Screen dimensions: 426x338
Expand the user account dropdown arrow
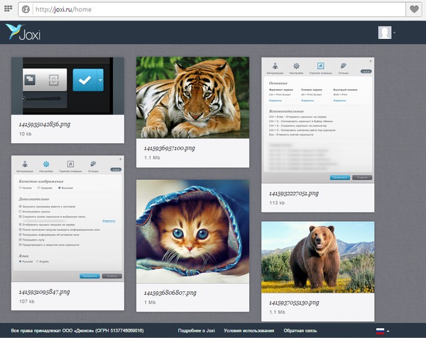pos(394,33)
